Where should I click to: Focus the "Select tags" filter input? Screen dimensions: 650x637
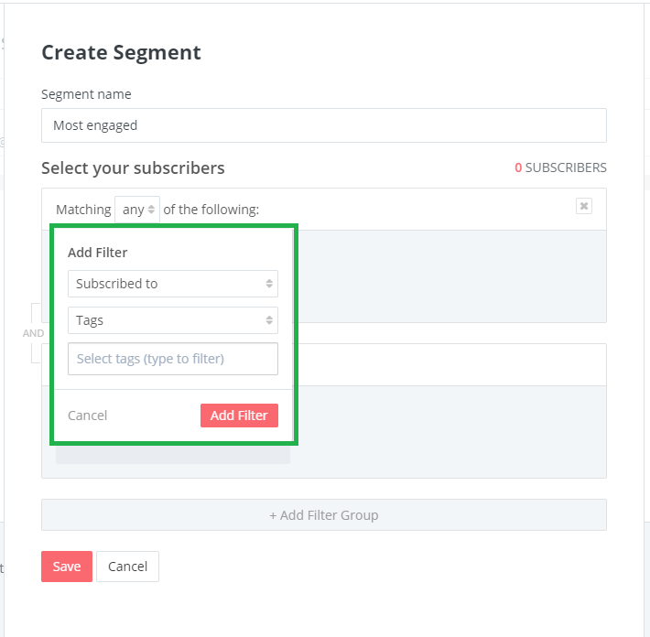[x=173, y=359]
